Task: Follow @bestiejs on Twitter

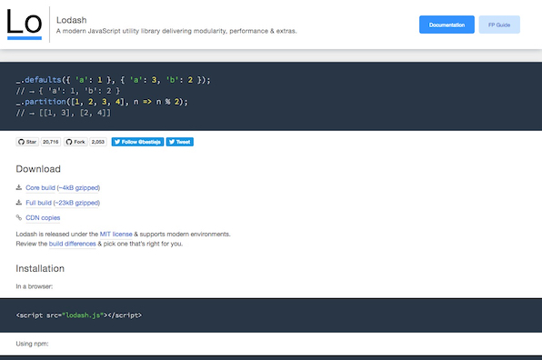Action: point(137,142)
